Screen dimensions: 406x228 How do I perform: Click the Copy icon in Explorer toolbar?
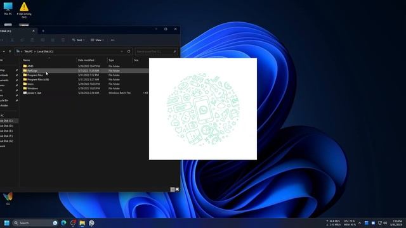coord(22,40)
